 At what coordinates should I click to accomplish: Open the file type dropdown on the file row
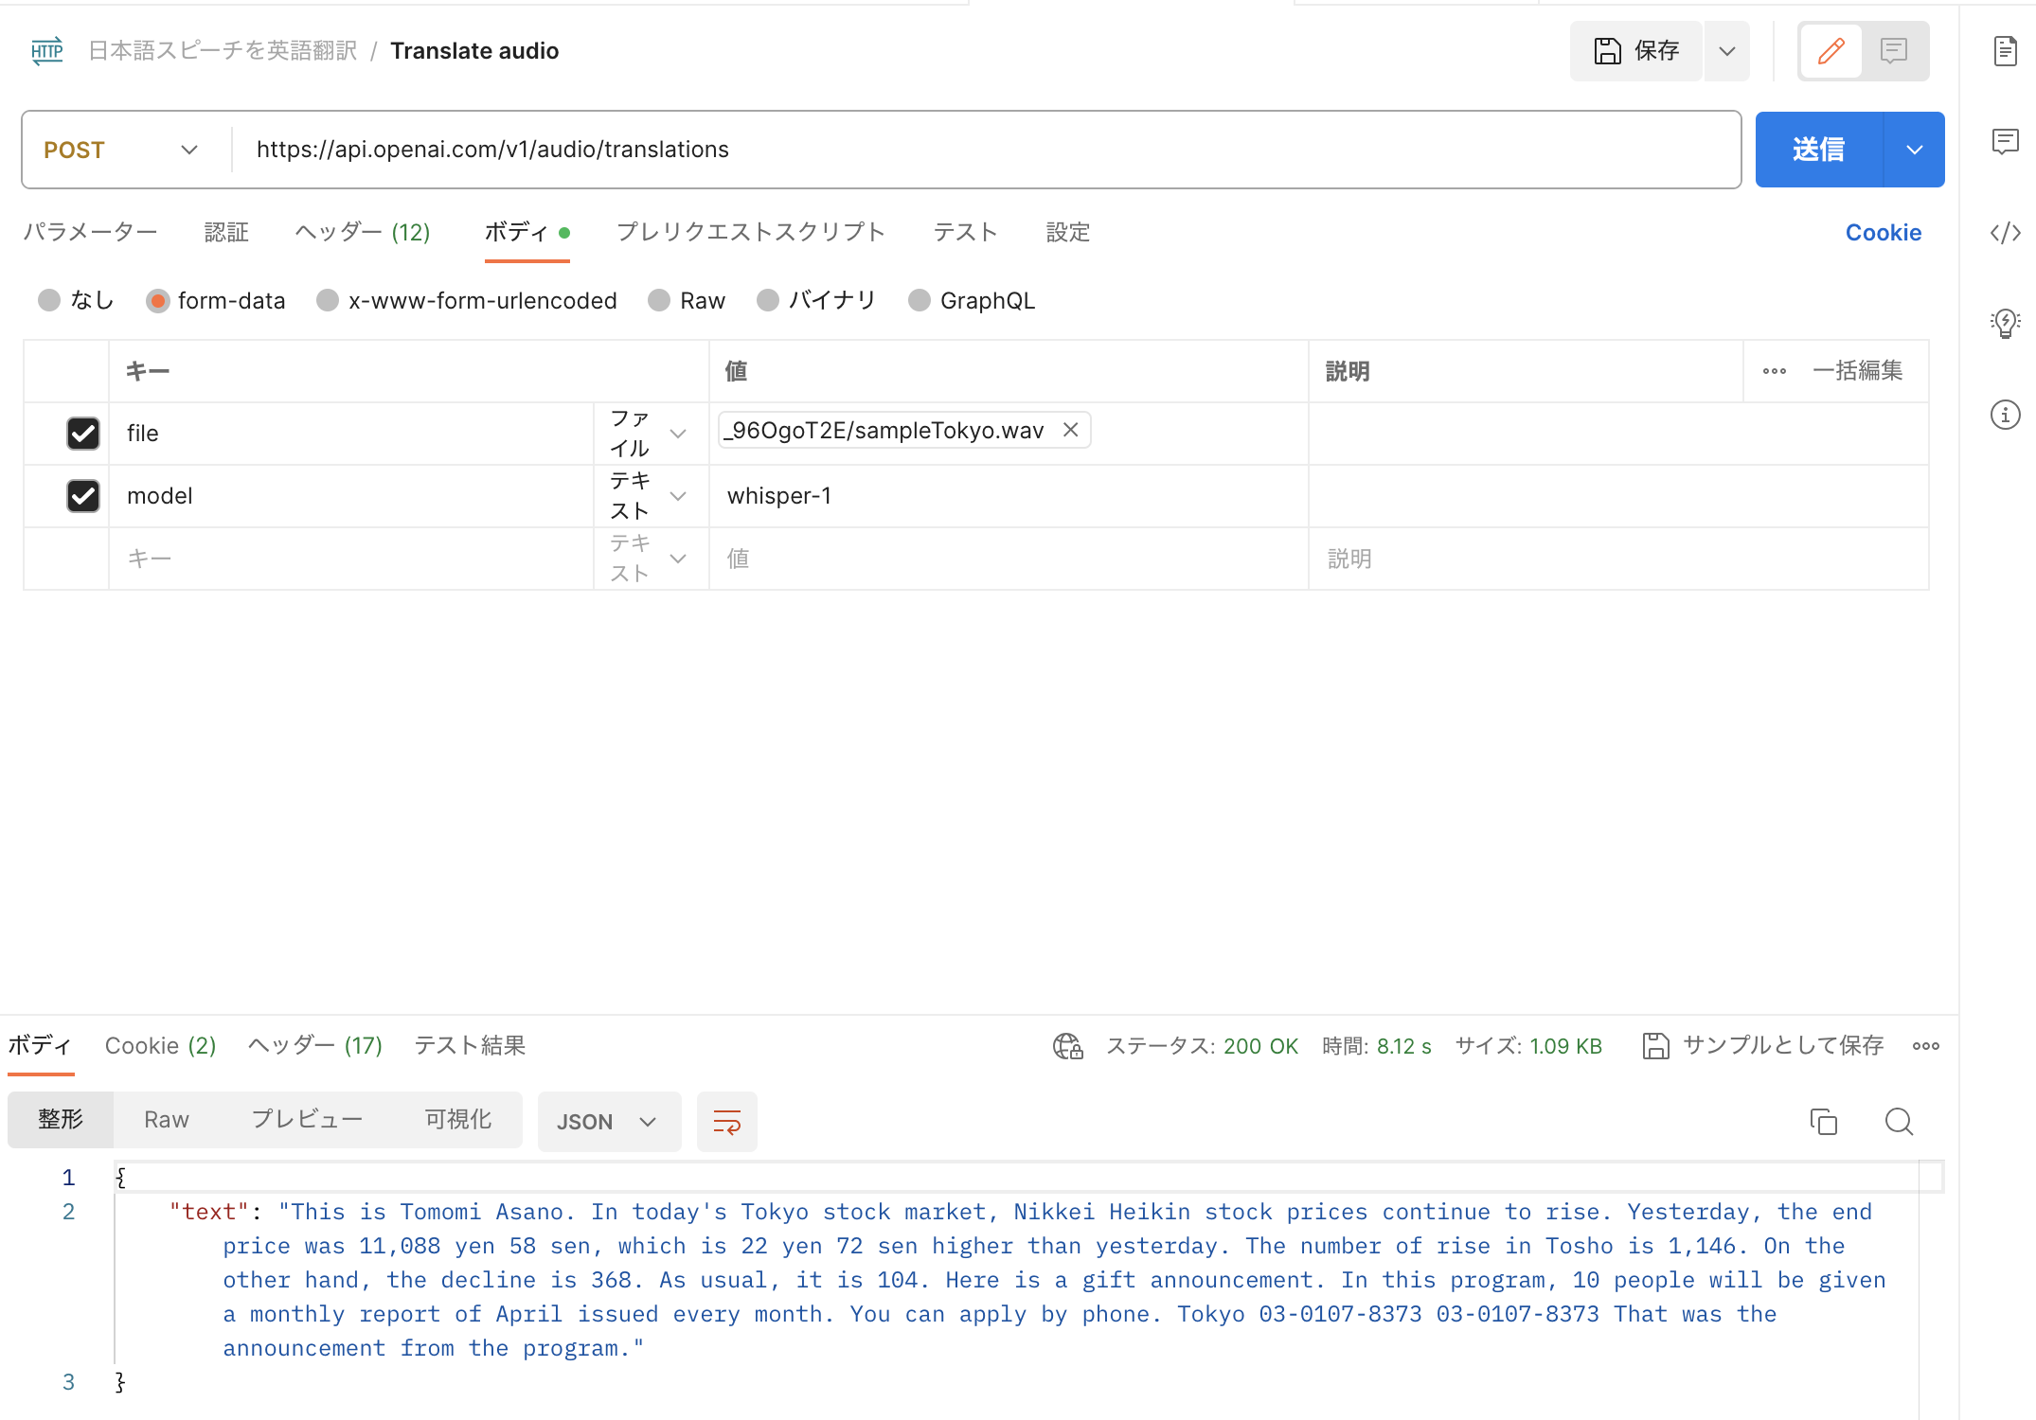coord(678,433)
